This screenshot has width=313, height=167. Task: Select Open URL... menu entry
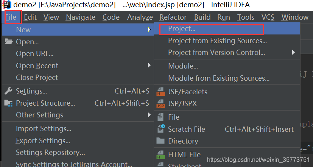coord(78,53)
